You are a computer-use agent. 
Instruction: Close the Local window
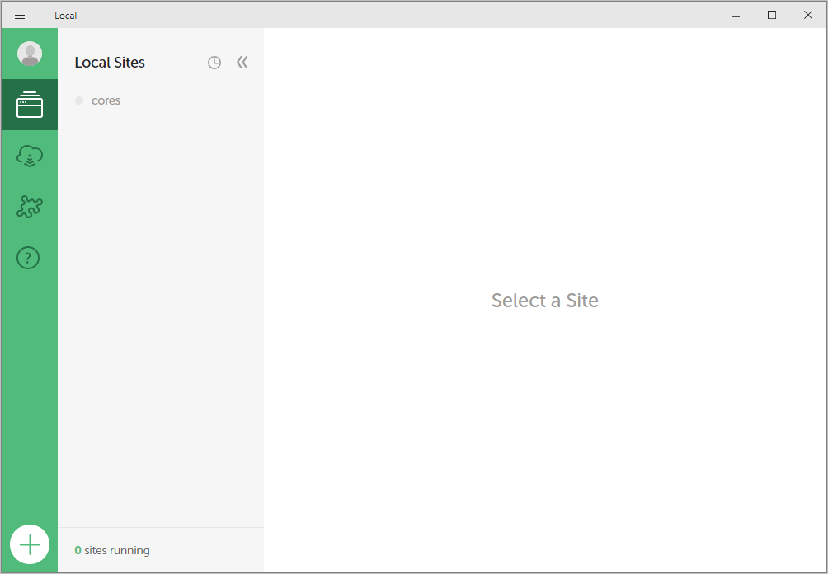click(808, 16)
